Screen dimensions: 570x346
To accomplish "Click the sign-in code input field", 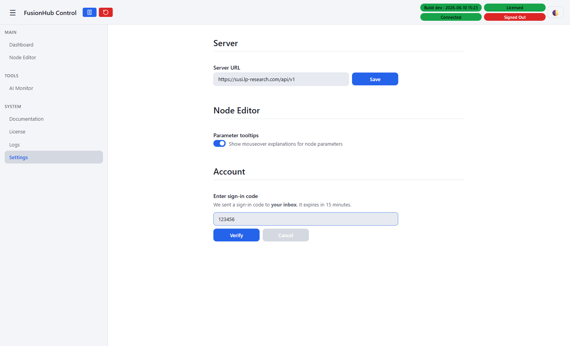I will [x=306, y=219].
